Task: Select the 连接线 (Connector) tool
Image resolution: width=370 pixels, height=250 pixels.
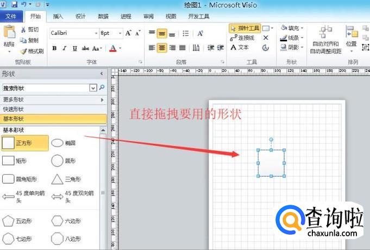Action: 242,38
